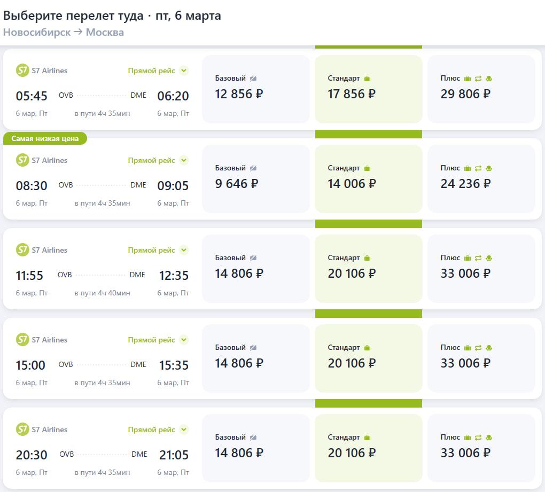Select Плюс 33 006 ₽ on the 15:00 flight

[x=481, y=358]
